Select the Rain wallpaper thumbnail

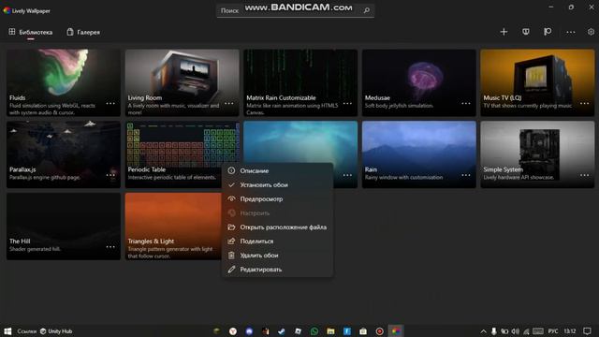419,154
